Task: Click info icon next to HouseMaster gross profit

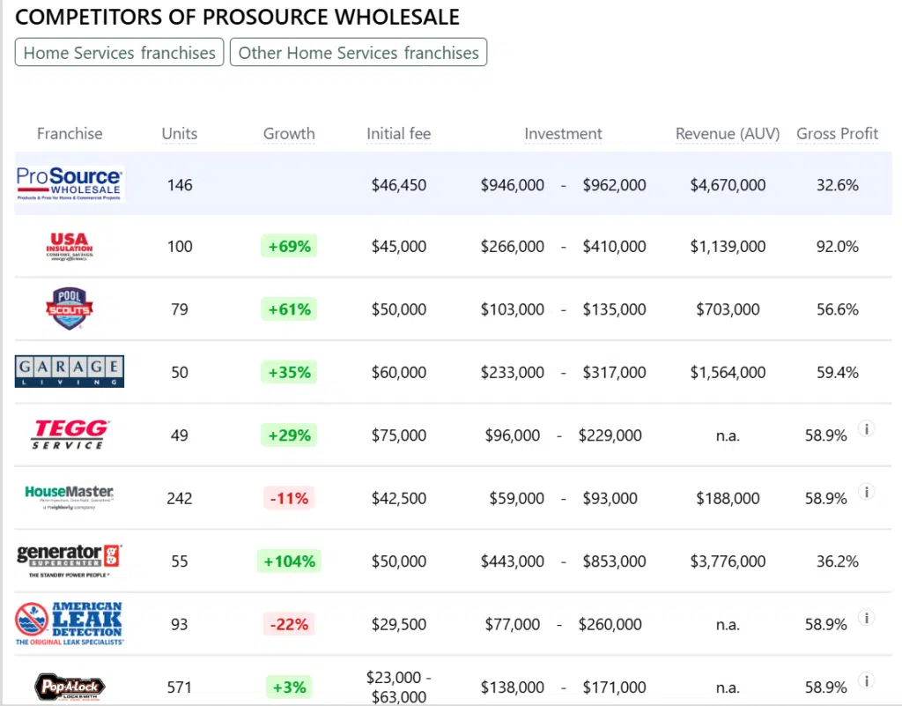Action: (866, 492)
